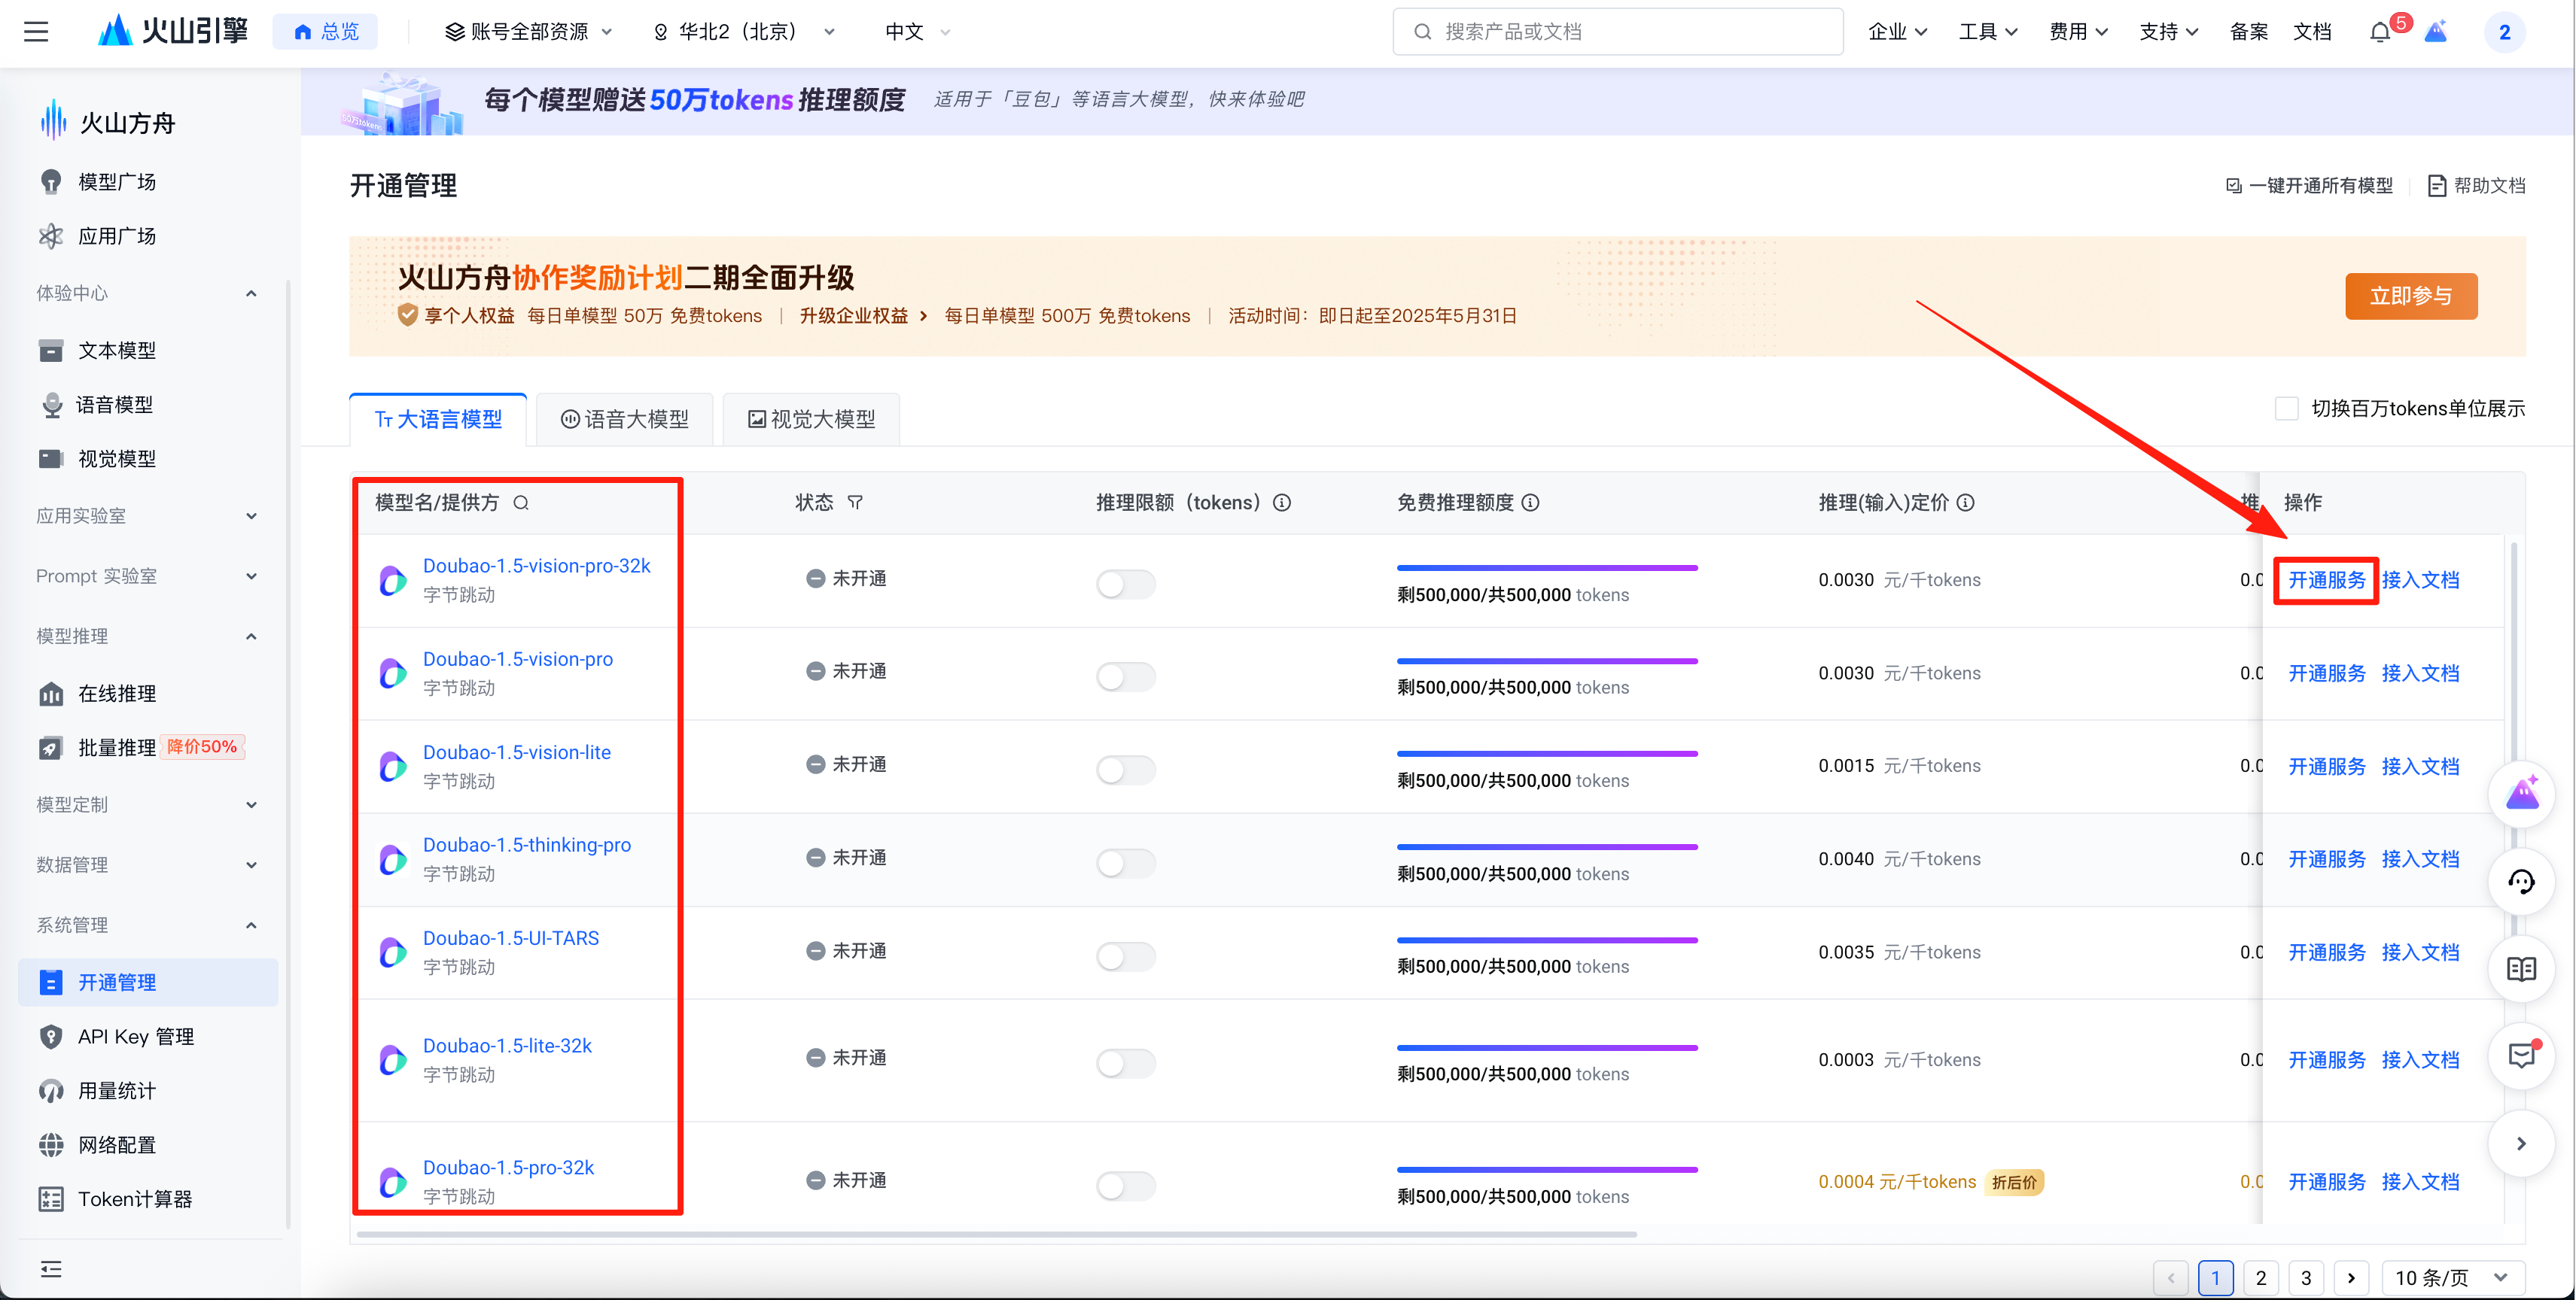The image size is (2576, 1300).
Task: Collapse sidebar using bottom-left icon
Action: (x=51, y=1269)
